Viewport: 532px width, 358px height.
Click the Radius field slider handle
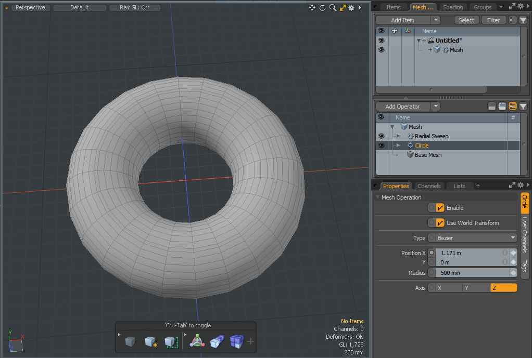(514, 273)
